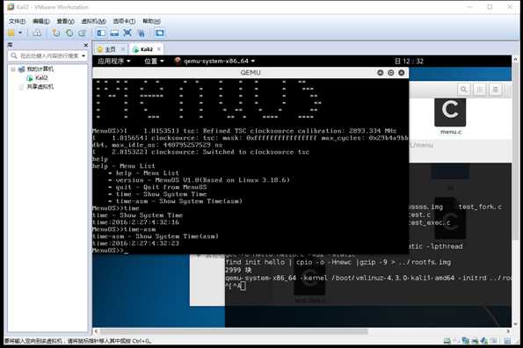523x348 pixels.
Task: Select 共享虚拟机 in the library tree
Action: [40, 87]
